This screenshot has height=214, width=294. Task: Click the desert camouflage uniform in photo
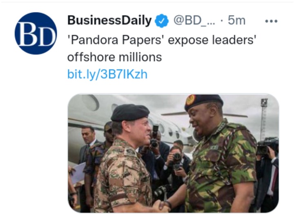(123, 176)
